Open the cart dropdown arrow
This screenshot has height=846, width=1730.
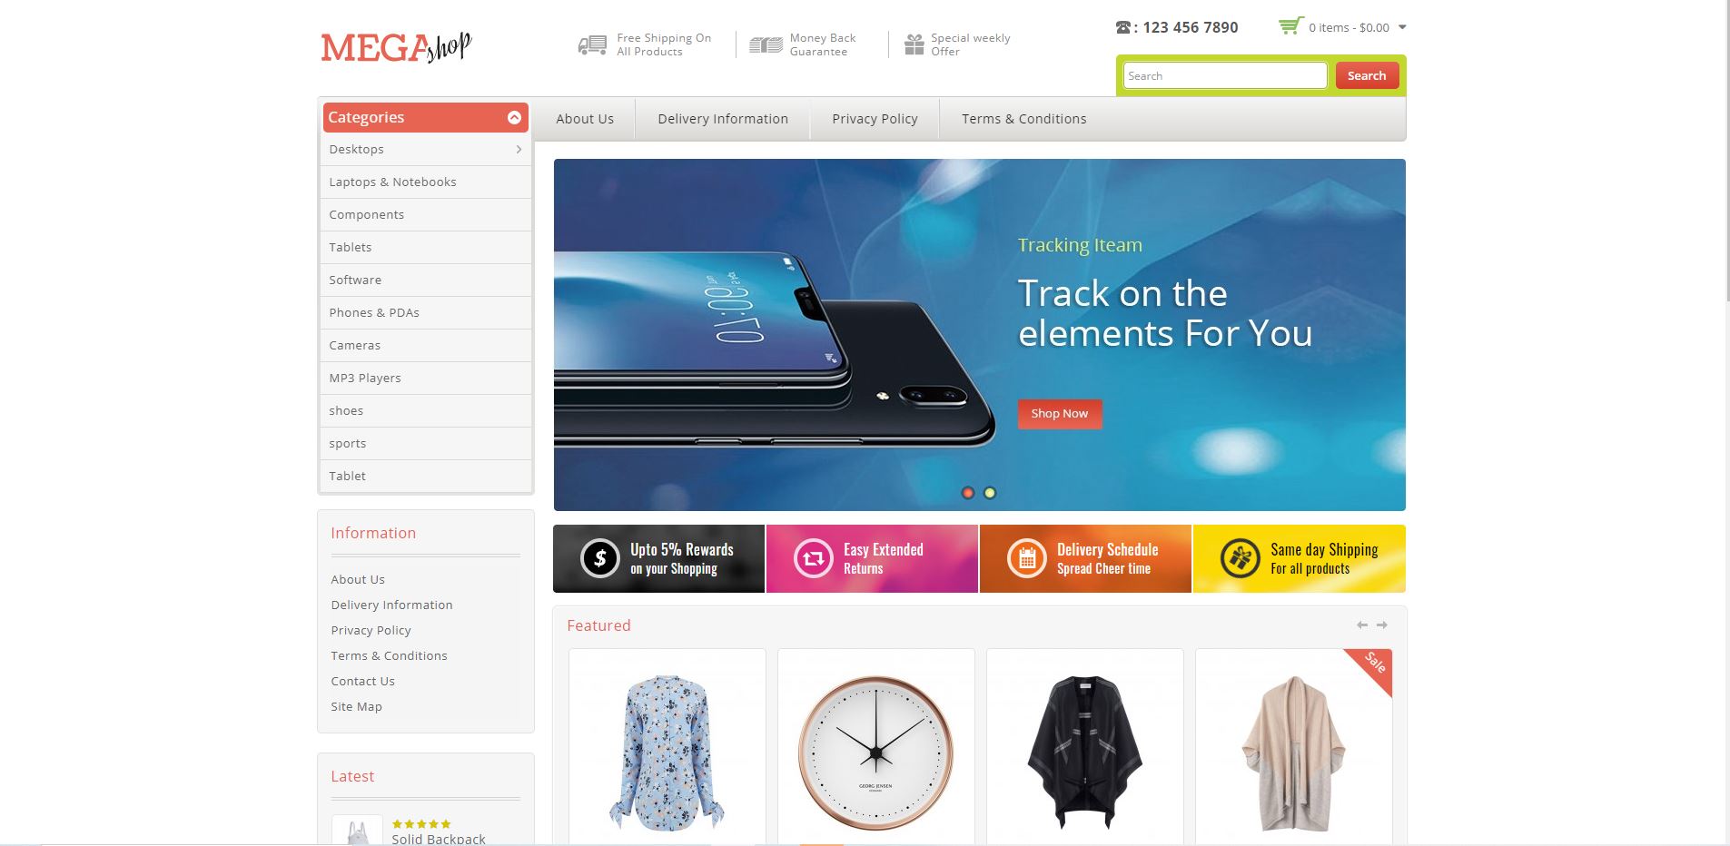coord(1402,27)
